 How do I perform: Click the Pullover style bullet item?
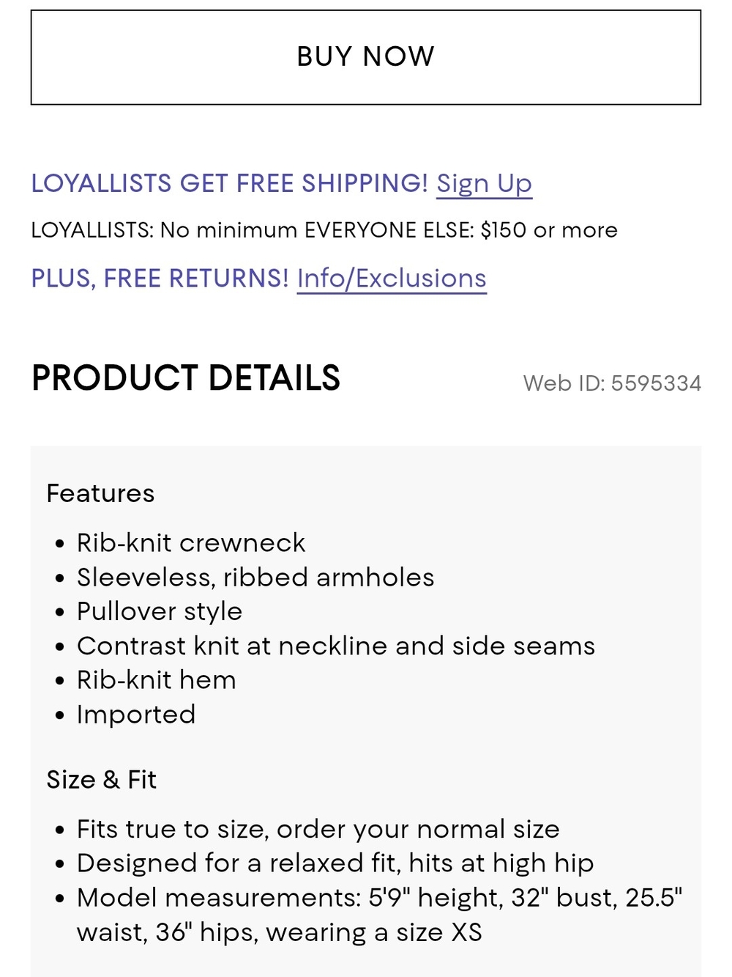pyautogui.click(x=160, y=612)
